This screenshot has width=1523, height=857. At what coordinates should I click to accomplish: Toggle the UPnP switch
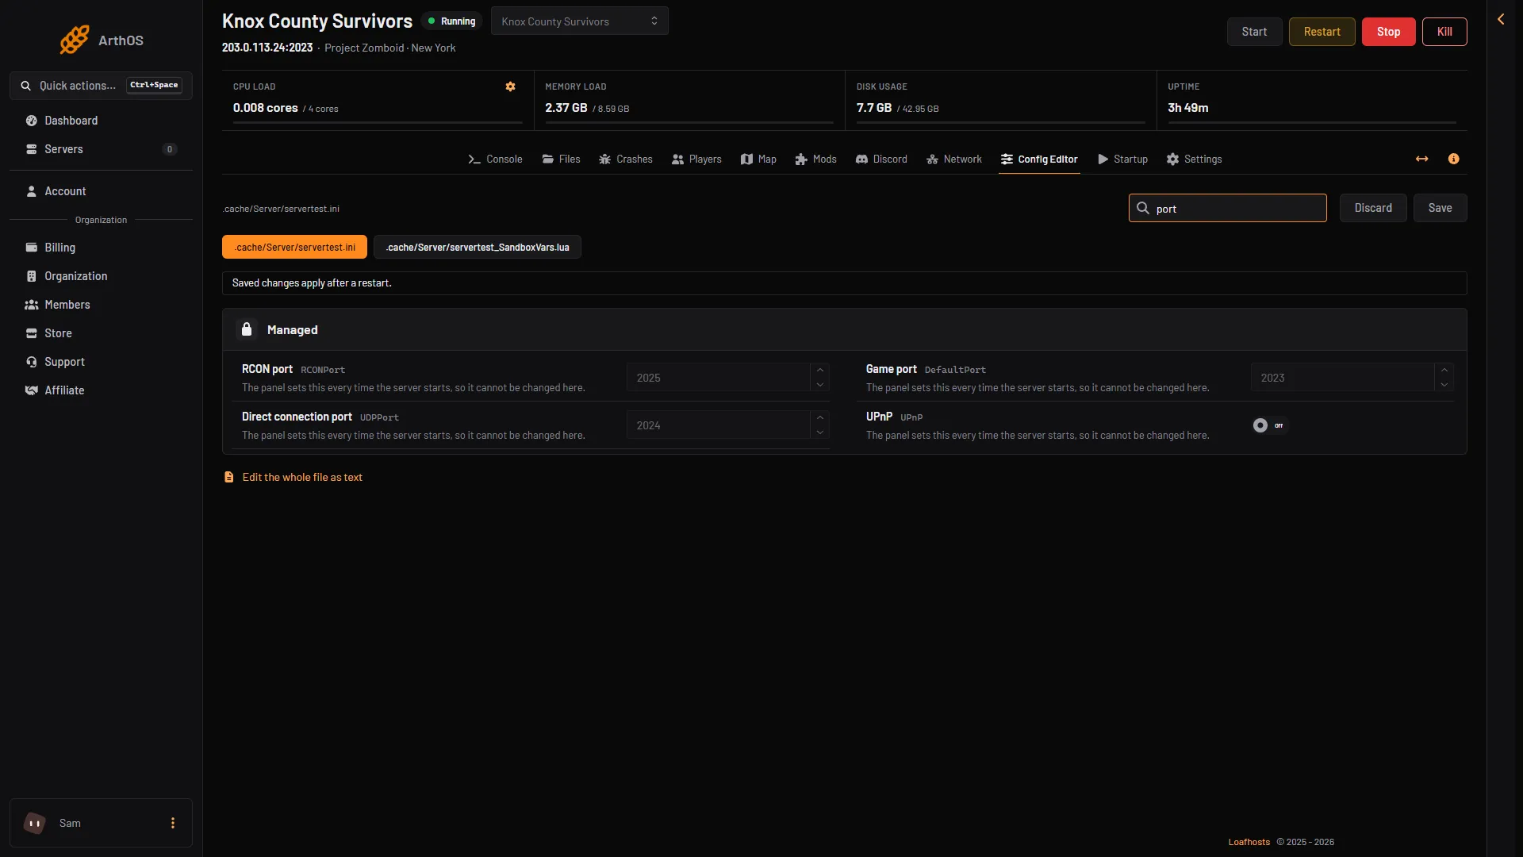[1270, 425]
